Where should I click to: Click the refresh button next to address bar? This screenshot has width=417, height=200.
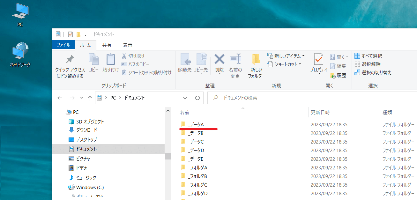197,98
